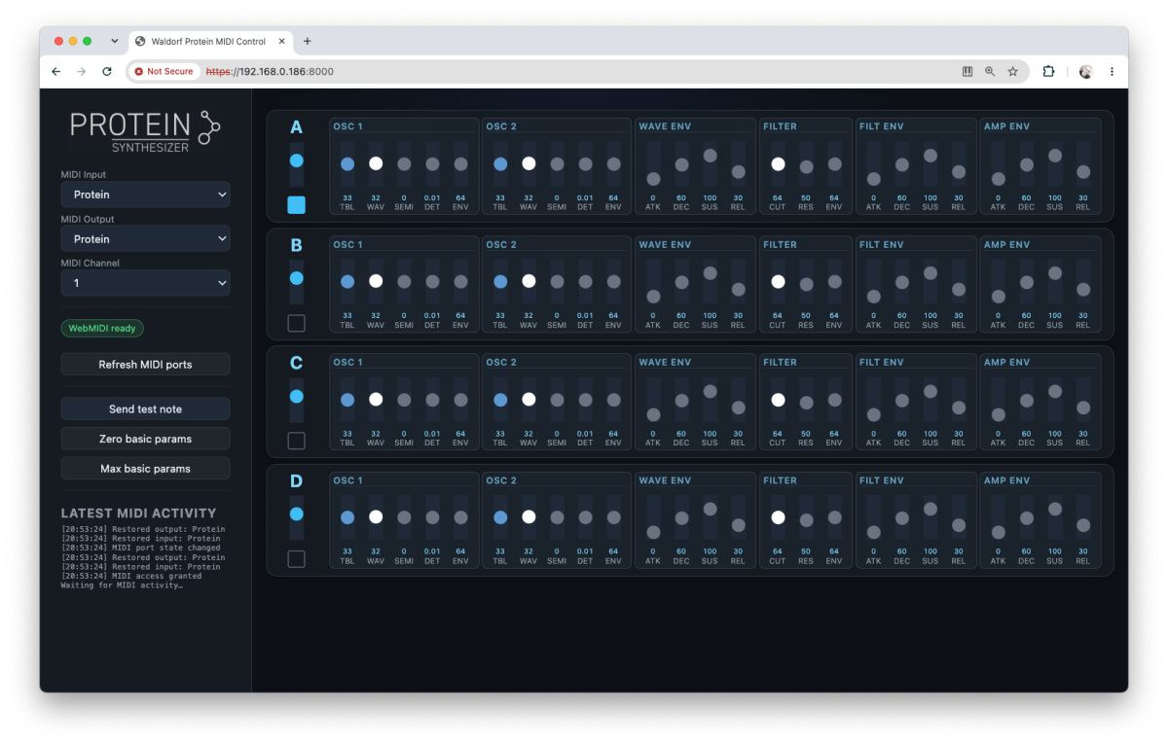
Task: Enable the layer B square checkbox
Action: point(297,323)
